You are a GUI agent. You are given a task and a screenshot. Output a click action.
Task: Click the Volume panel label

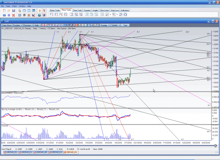click(5, 126)
